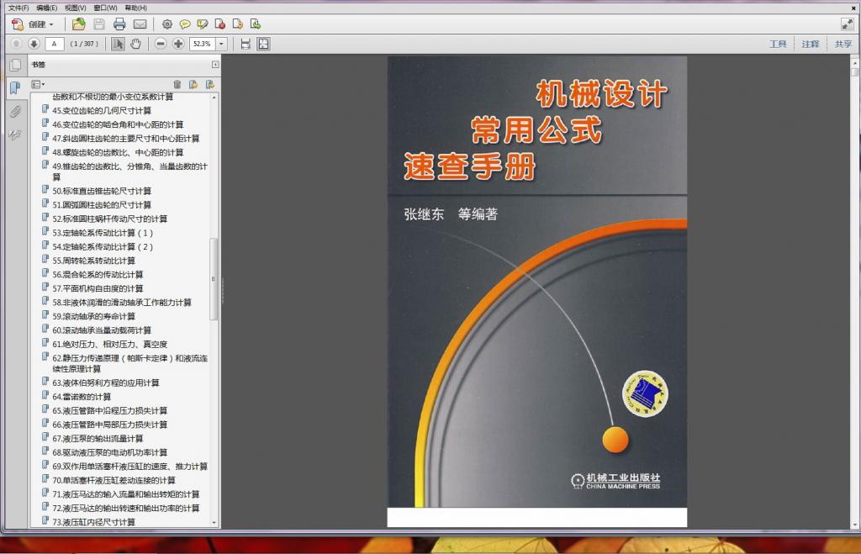Open the zoom level dropdown arrow

(x=221, y=44)
